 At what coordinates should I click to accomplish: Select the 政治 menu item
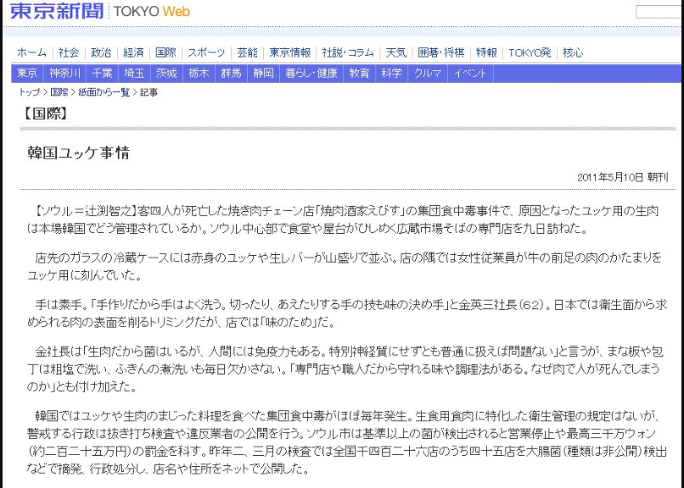[x=101, y=52]
